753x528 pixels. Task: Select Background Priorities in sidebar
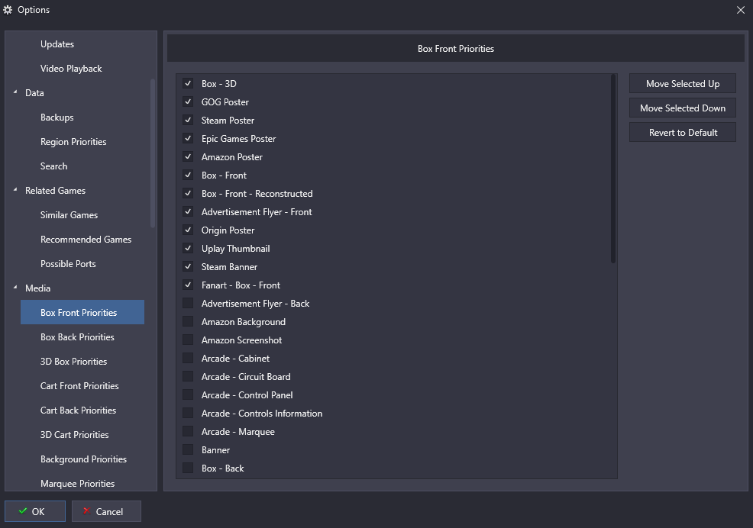coord(83,459)
